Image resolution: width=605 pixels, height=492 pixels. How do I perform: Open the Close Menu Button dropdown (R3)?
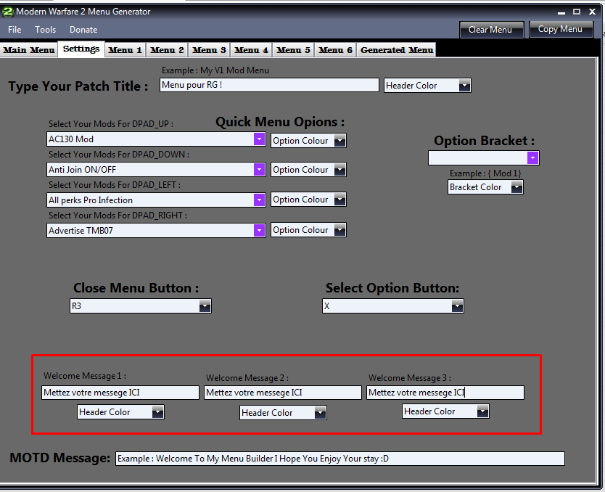(141, 306)
